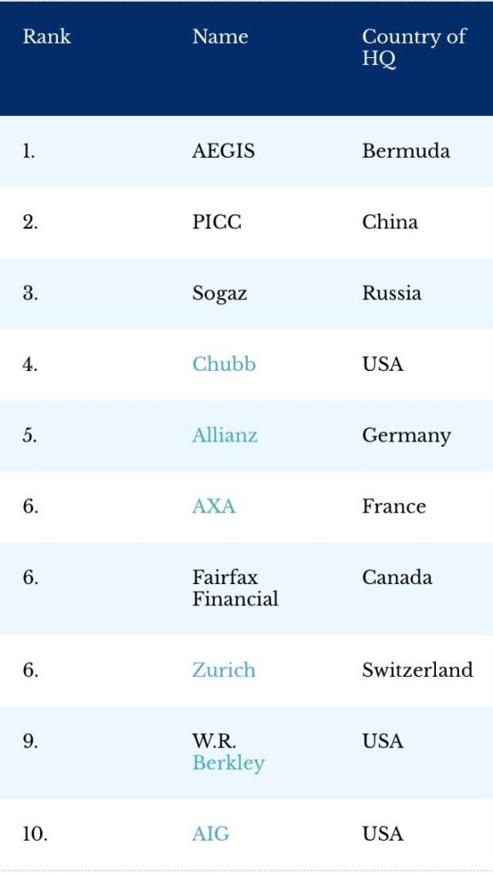Open the Zurich insurer link
The width and height of the screenshot is (493, 873).
224,670
